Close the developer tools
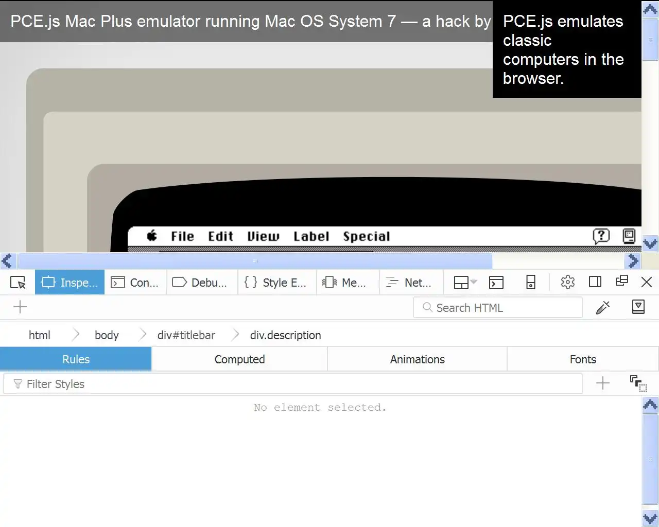 647,282
